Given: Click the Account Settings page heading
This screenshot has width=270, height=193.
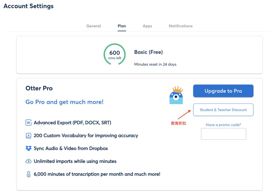Looking at the screenshot, I should pyautogui.click(x=28, y=6).
